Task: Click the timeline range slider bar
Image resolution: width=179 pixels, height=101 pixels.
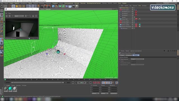Action: [x=37, y=82]
